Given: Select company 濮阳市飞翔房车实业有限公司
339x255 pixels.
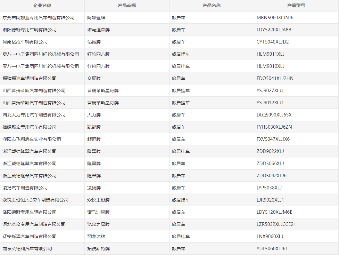Looking at the screenshot, I should 32,139.
